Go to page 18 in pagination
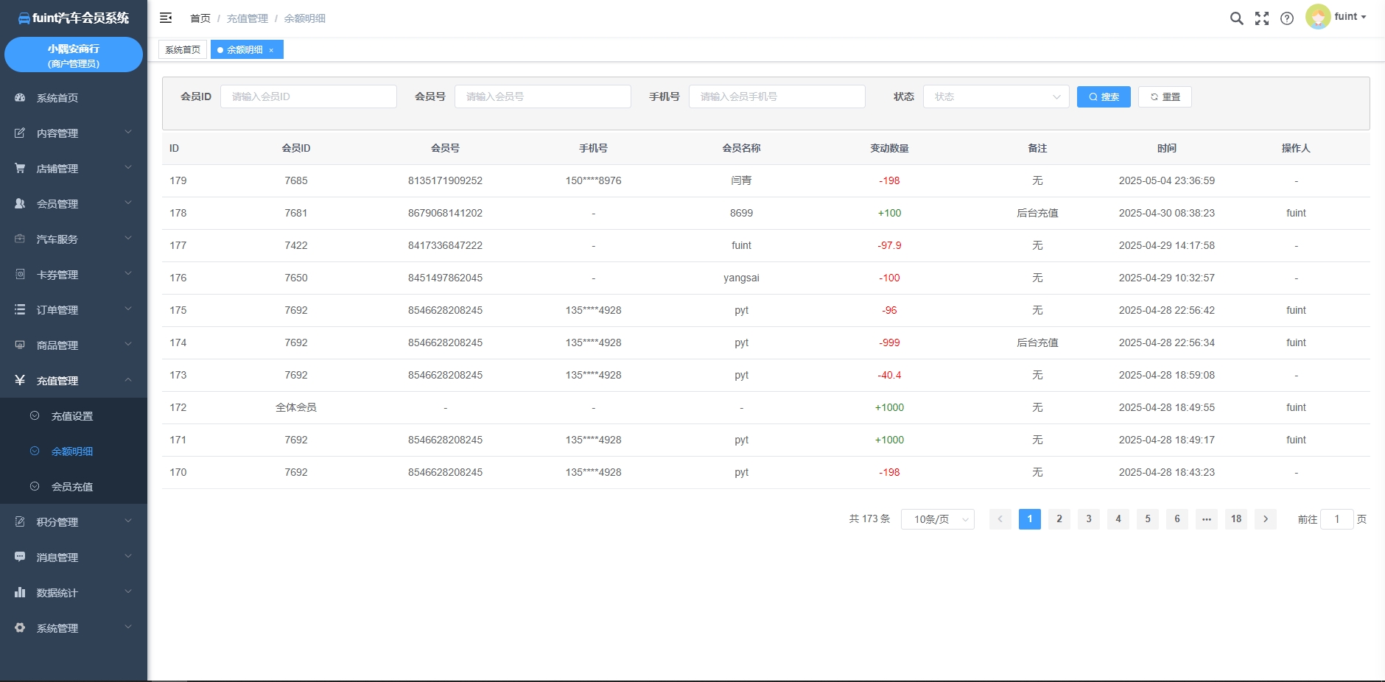The image size is (1385, 682). point(1236,519)
